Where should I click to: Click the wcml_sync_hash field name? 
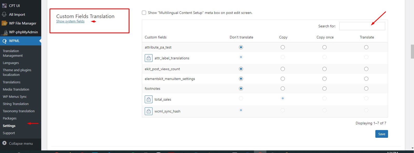click(167, 111)
